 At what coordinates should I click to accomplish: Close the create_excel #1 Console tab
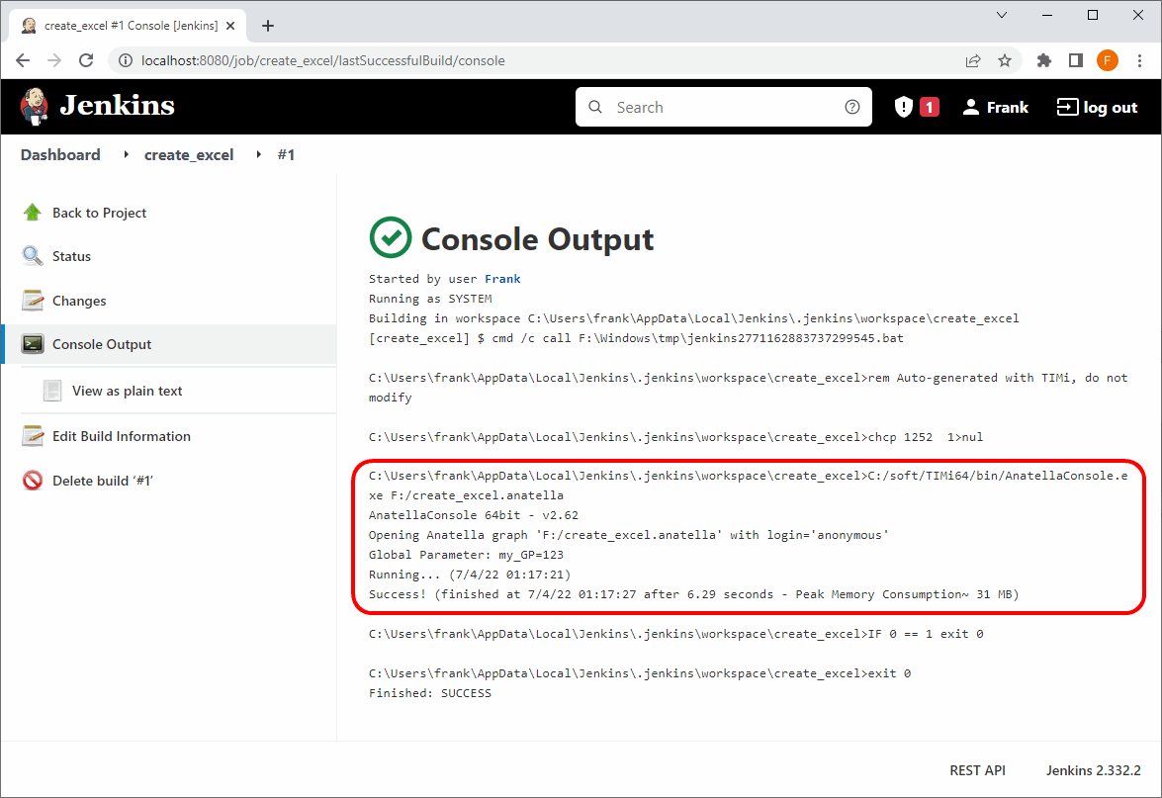pyautogui.click(x=230, y=25)
